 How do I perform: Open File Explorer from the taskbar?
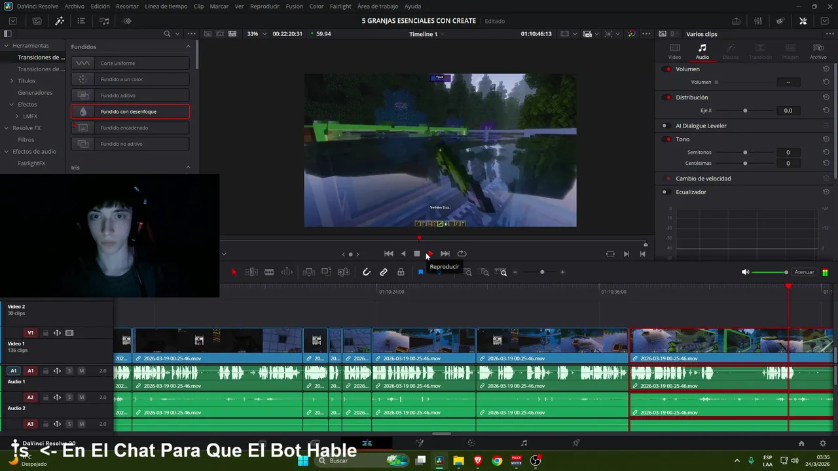[458, 461]
